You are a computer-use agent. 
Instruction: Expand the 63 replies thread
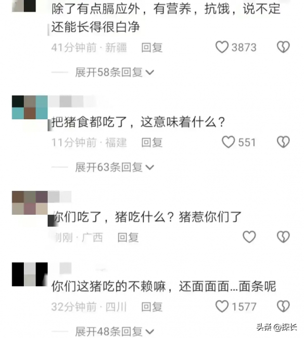pos(115,167)
